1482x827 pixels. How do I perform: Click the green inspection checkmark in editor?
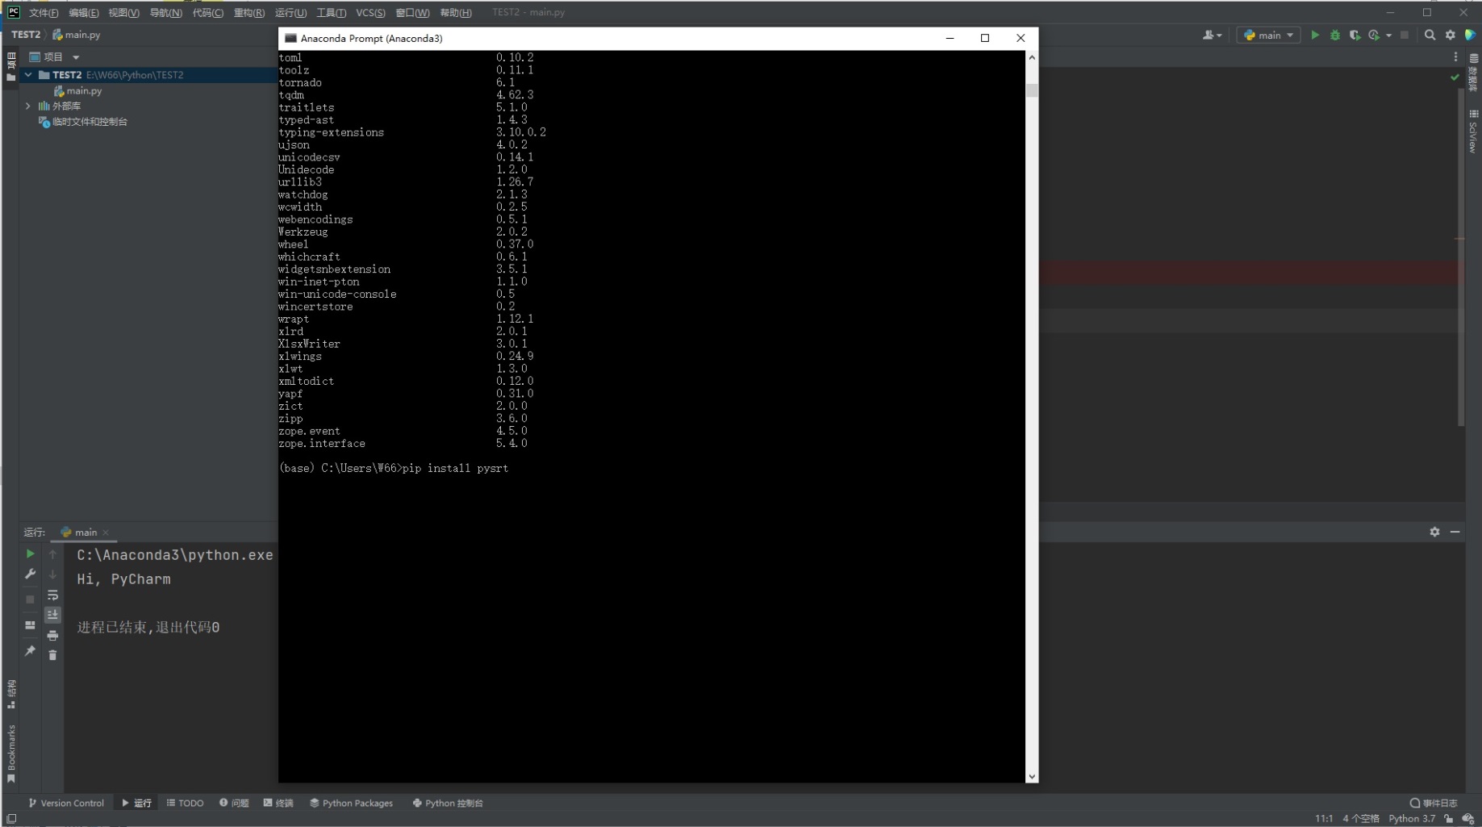(1455, 77)
